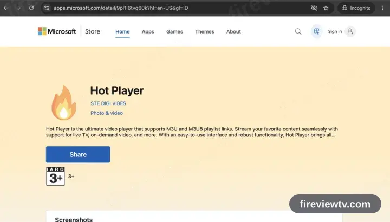Switch to the Apps tab
The width and height of the screenshot is (390, 222).
click(x=148, y=31)
